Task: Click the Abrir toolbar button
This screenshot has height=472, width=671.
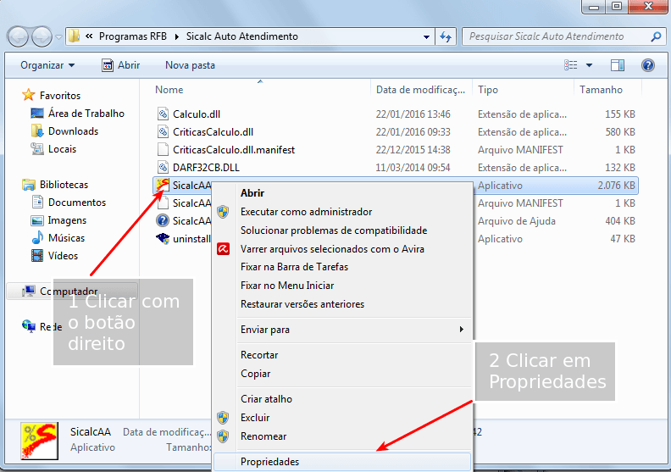Action: 120,65
